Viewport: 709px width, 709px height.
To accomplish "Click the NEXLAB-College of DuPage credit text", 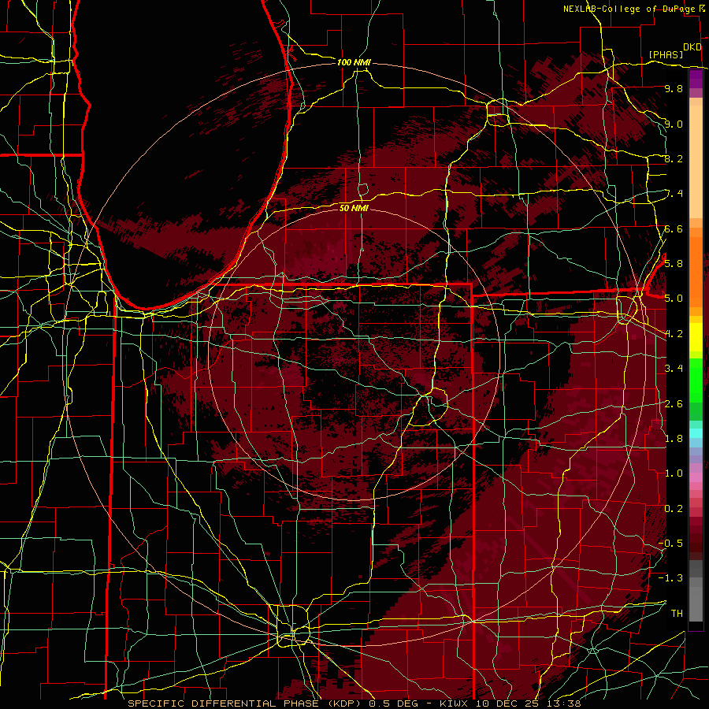I will [629, 9].
